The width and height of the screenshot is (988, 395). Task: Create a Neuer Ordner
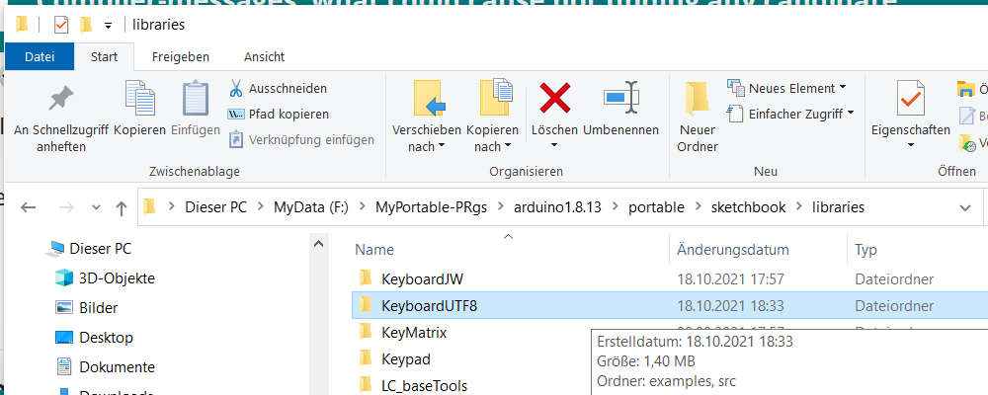(698, 117)
